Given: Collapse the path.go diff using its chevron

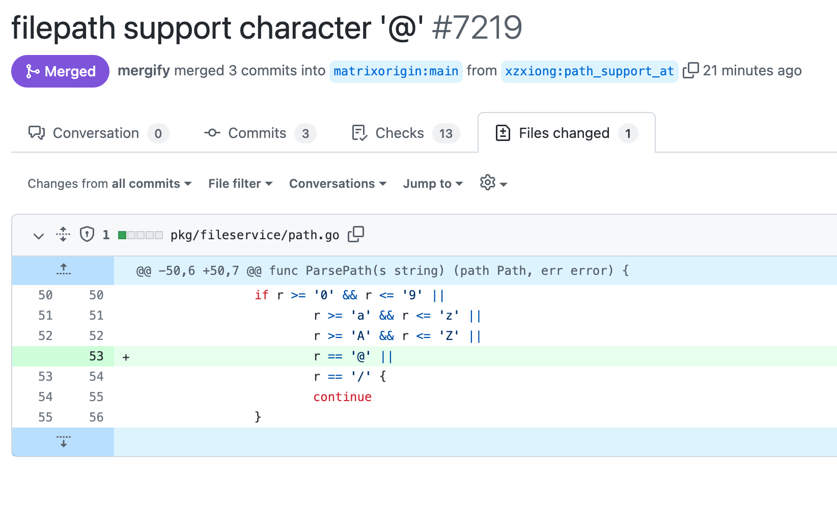Looking at the screenshot, I should pyautogui.click(x=38, y=236).
